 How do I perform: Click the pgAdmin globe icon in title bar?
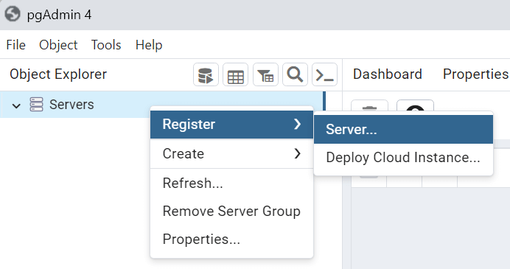click(13, 14)
